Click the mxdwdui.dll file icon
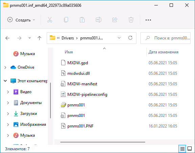Screen dimensions: 195x153 [x=63, y=73]
